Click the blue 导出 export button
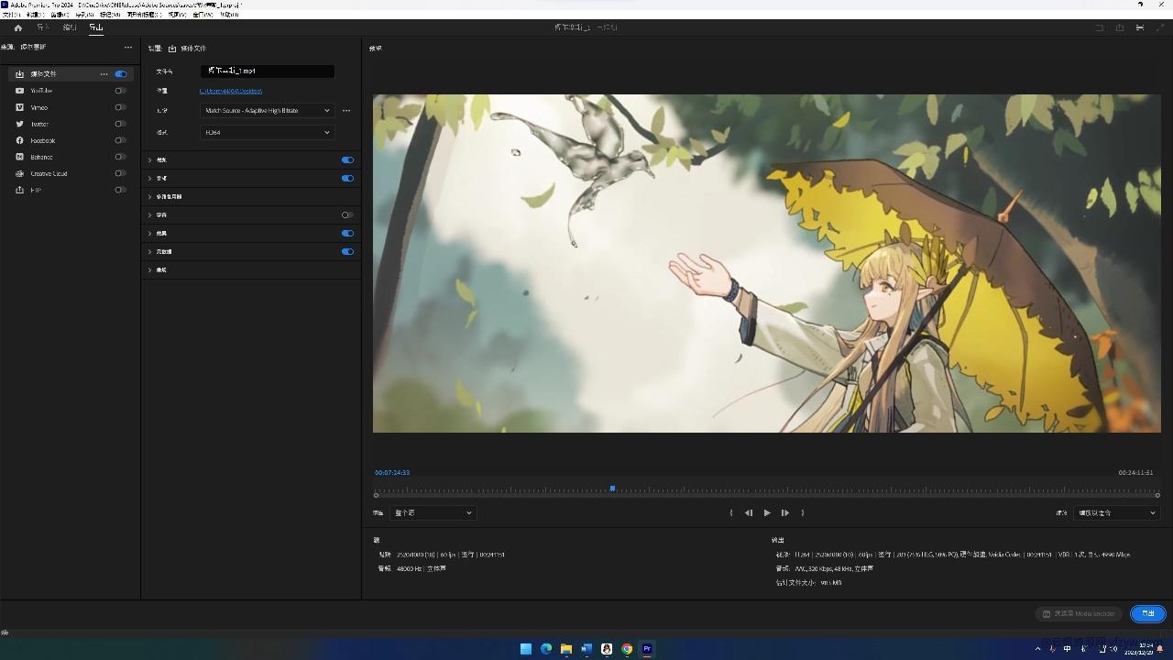Image resolution: width=1173 pixels, height=660 pixels. [1147, 613]
